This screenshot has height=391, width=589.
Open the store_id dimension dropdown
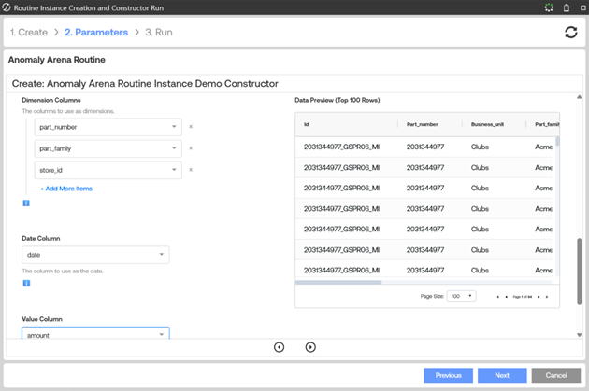[x=108, y=170]
